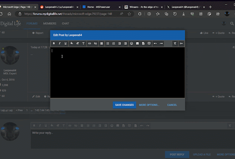Screen dimensions: 235x159
Task: Open text alignment option in Edit Post toolbar
Action: pos(101,43)
